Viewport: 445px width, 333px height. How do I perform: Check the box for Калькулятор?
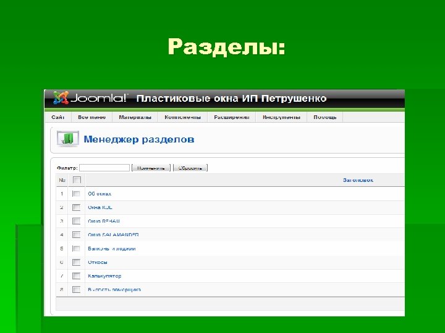(x=76, y=276)
